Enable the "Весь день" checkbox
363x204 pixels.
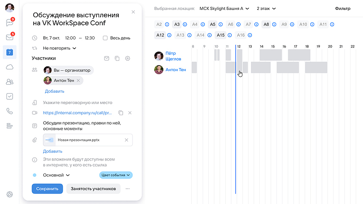[105, 38]
